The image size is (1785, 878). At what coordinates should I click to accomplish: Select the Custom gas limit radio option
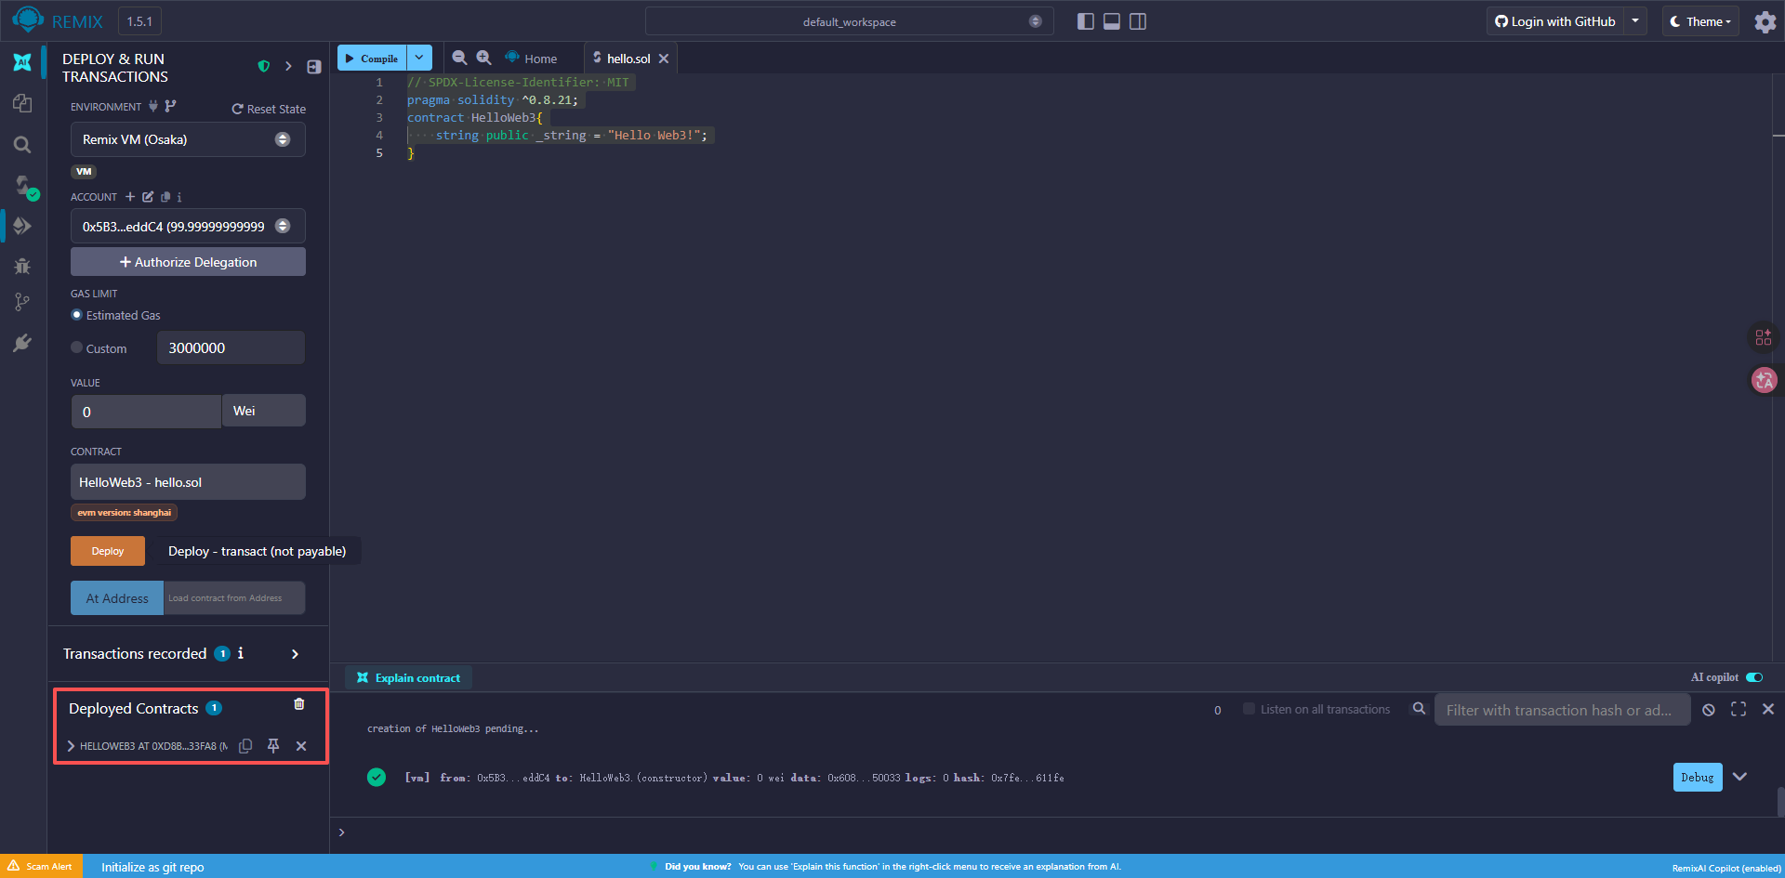[77, 347]
